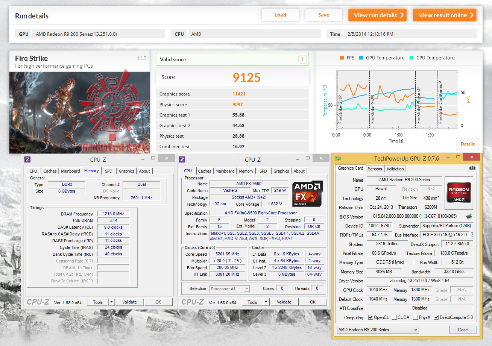Toggle the OpenCL checkbox
492x346 pixels.
[371, 317]
